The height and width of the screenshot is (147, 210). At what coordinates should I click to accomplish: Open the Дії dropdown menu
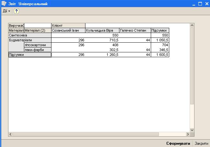click(x=6, y=11)
